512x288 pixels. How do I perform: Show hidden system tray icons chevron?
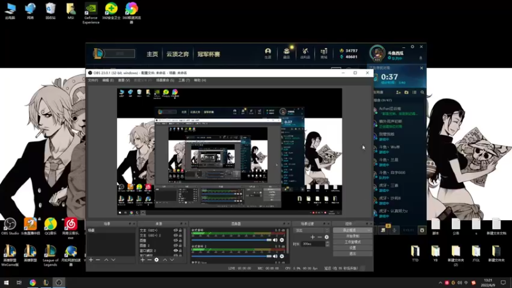(x=440, y=283)
